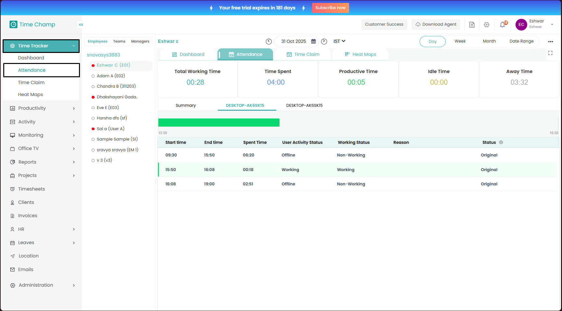Open the notifications bell icon
Image resolution: width=562 pixels, height=311 pixels.
click(503, 25)
